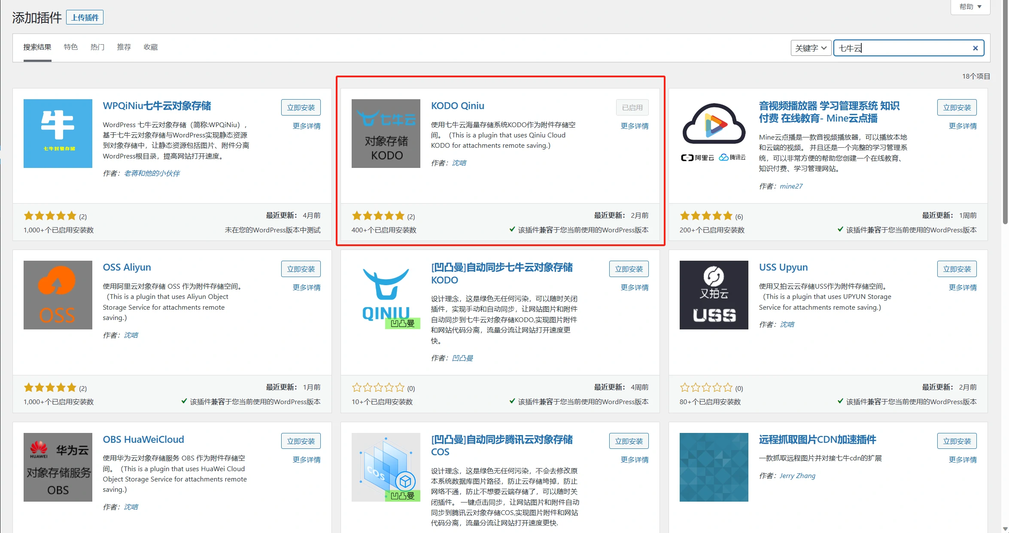The width and height of the screenshot is (1009, 533).
Task: Clear the search field with the X icon
Action: 976,48
